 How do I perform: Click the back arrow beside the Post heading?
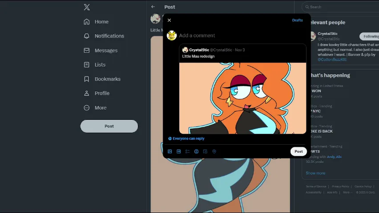click(x=153, y=7)
